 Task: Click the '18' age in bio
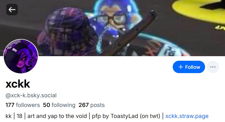(x=19, y=116)
